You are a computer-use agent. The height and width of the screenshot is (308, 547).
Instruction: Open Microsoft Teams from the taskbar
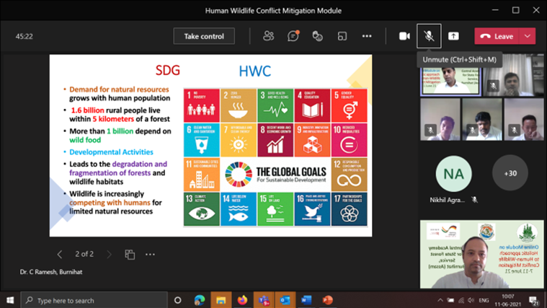[264, 300]
